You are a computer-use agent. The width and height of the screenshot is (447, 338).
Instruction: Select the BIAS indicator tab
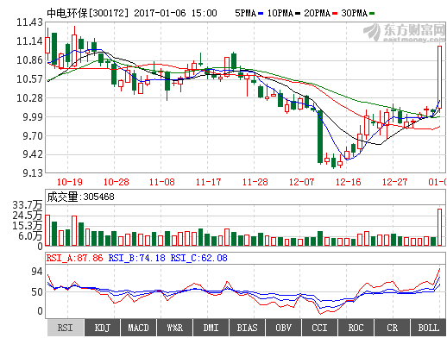coord(248,328)
